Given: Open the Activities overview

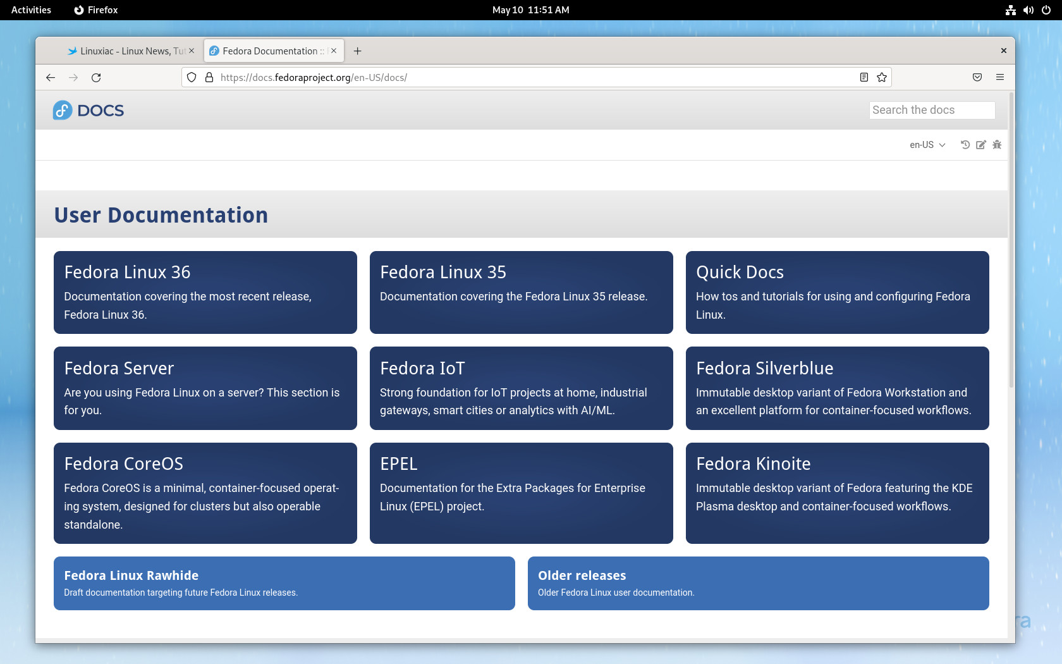Looking at the screenshot, I should [x=31, y=10].
